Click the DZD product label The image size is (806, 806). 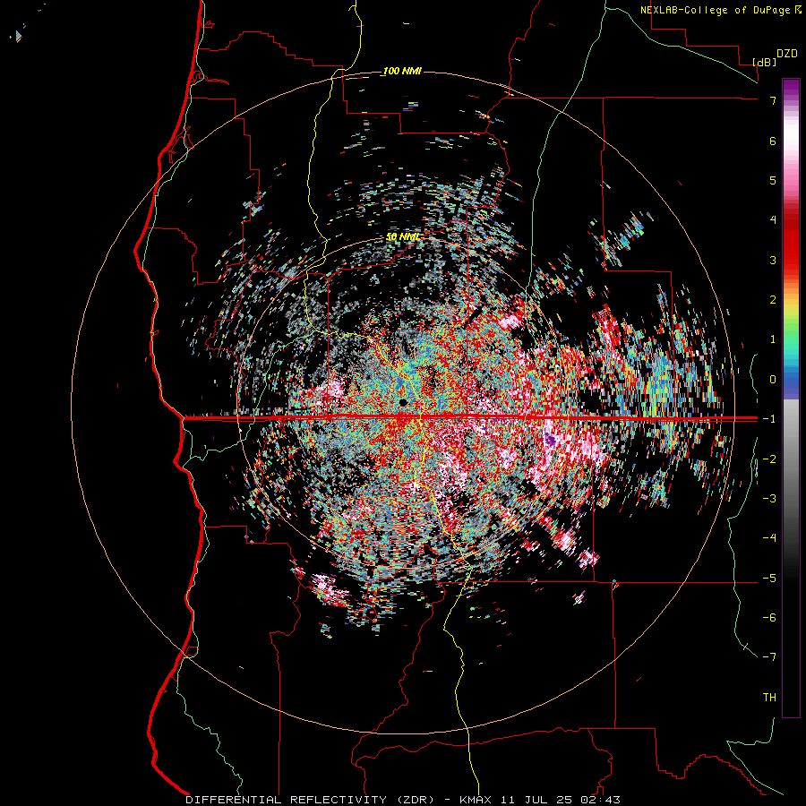[x=787, y=54]
